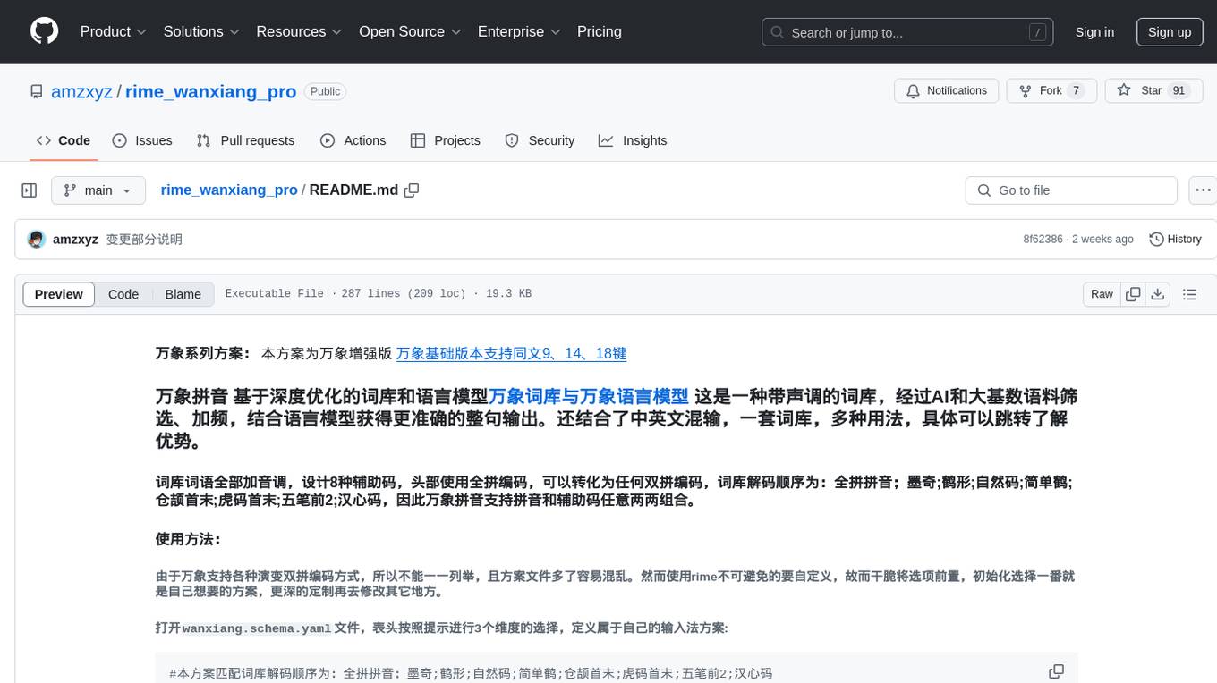Open the Pricing page
The width and height of the screenshot is (1217, 683).
[x=600, y=31]
